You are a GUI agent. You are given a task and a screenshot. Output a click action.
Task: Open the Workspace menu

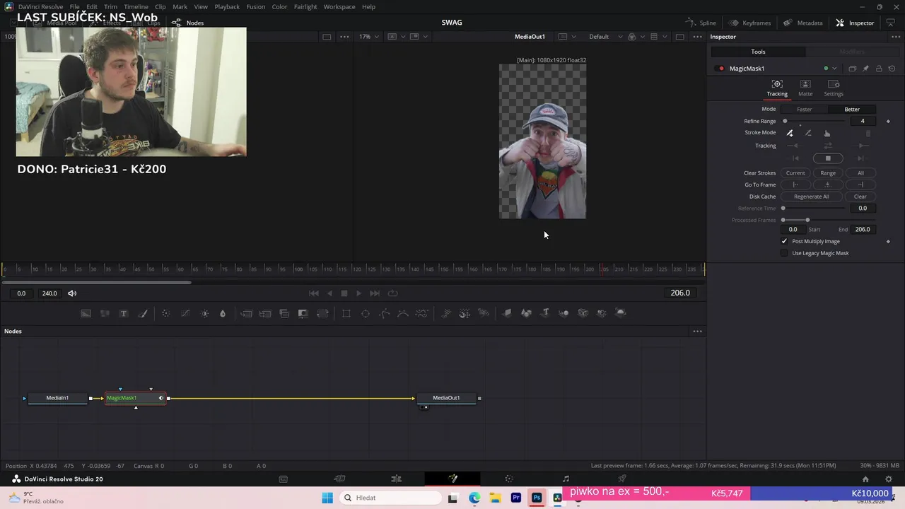tap(339, 6)
